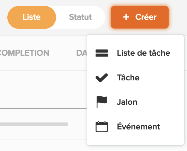Click the Liste text label
The image size is (187, 151).
point(32,17)
